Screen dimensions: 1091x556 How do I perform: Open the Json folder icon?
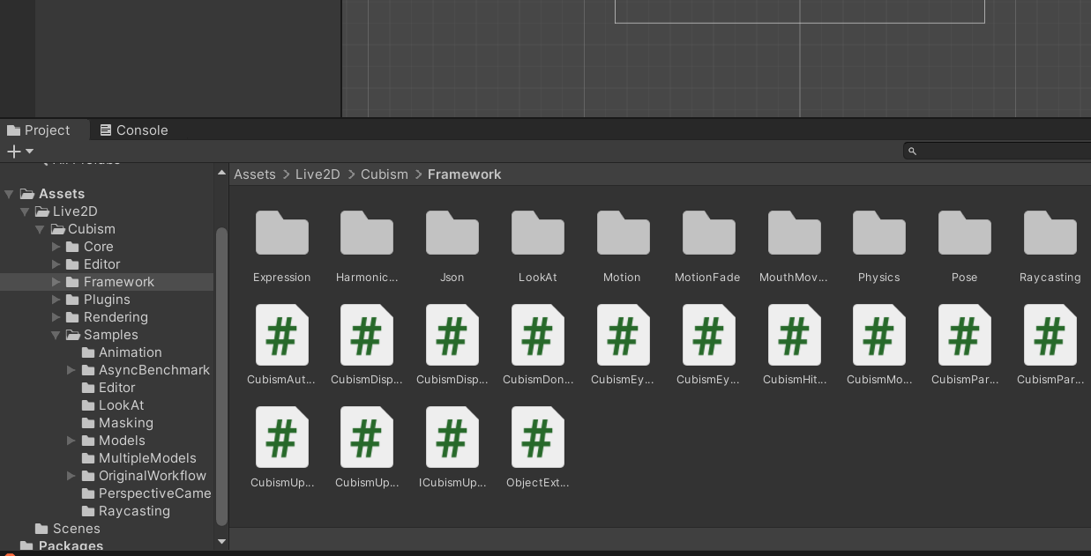click(452, 234)
